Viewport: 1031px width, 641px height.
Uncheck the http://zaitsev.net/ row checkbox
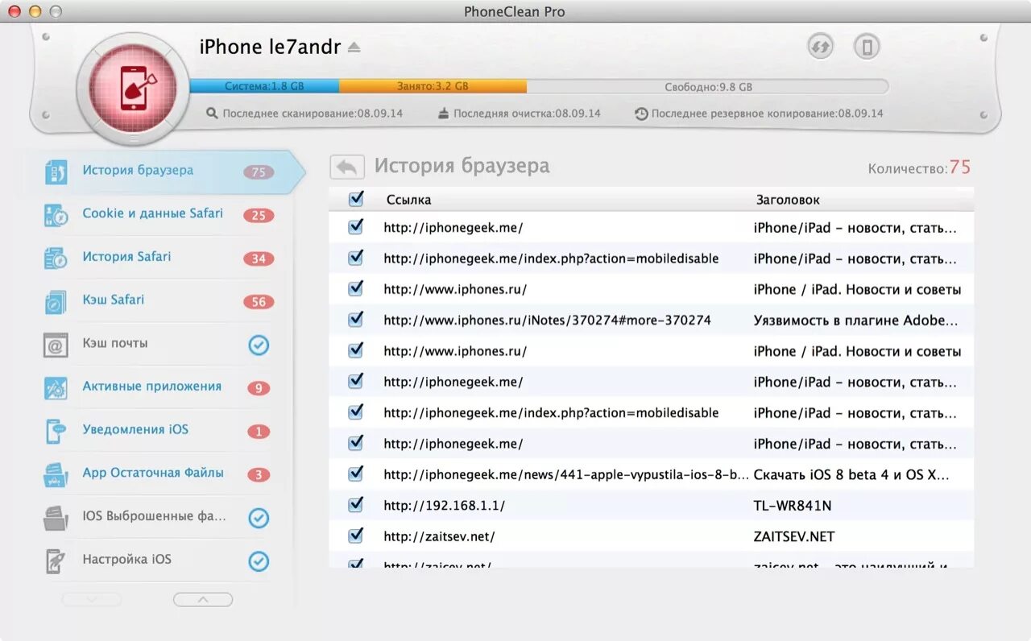pos(355,536)
